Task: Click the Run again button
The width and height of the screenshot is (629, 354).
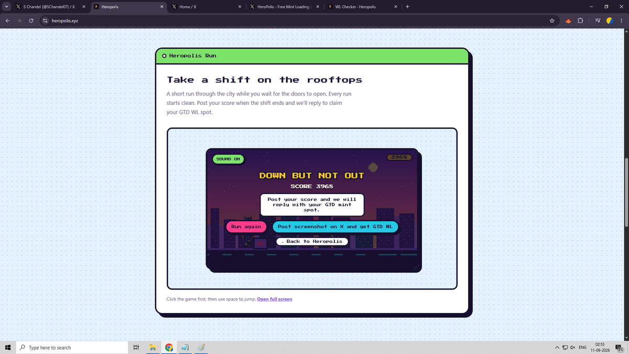Action: tap(246, 227)
